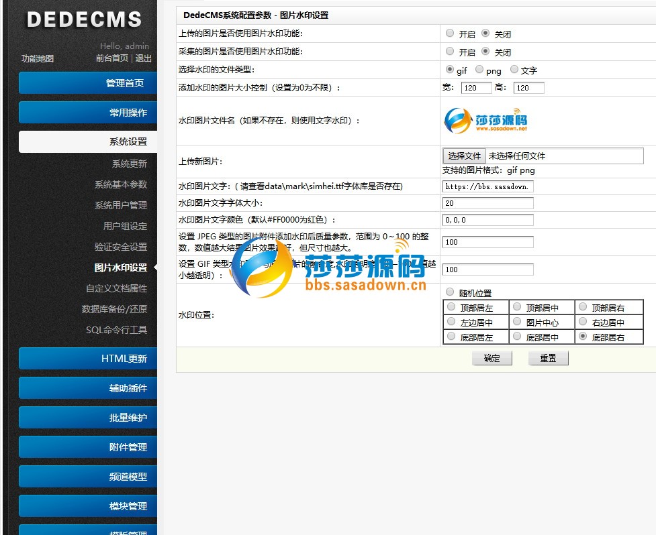Expand HTML更新 menu section
This screenshot has width=656, height=535.
click(88, 359)
